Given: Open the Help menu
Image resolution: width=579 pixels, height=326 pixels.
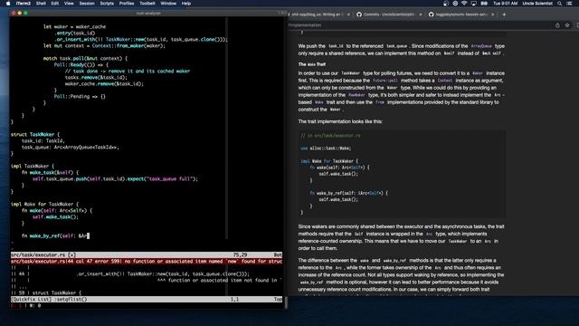Looking at the screenshot, I should click(x=186, y=4).
